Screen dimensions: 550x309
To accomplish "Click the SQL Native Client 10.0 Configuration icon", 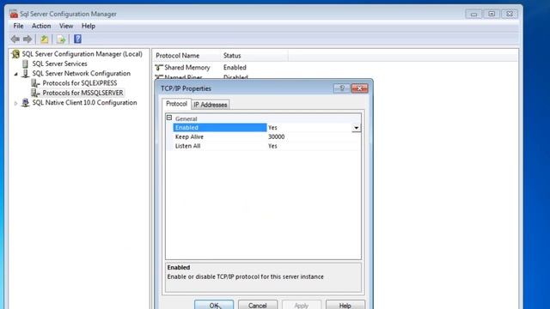I will 25,103.
